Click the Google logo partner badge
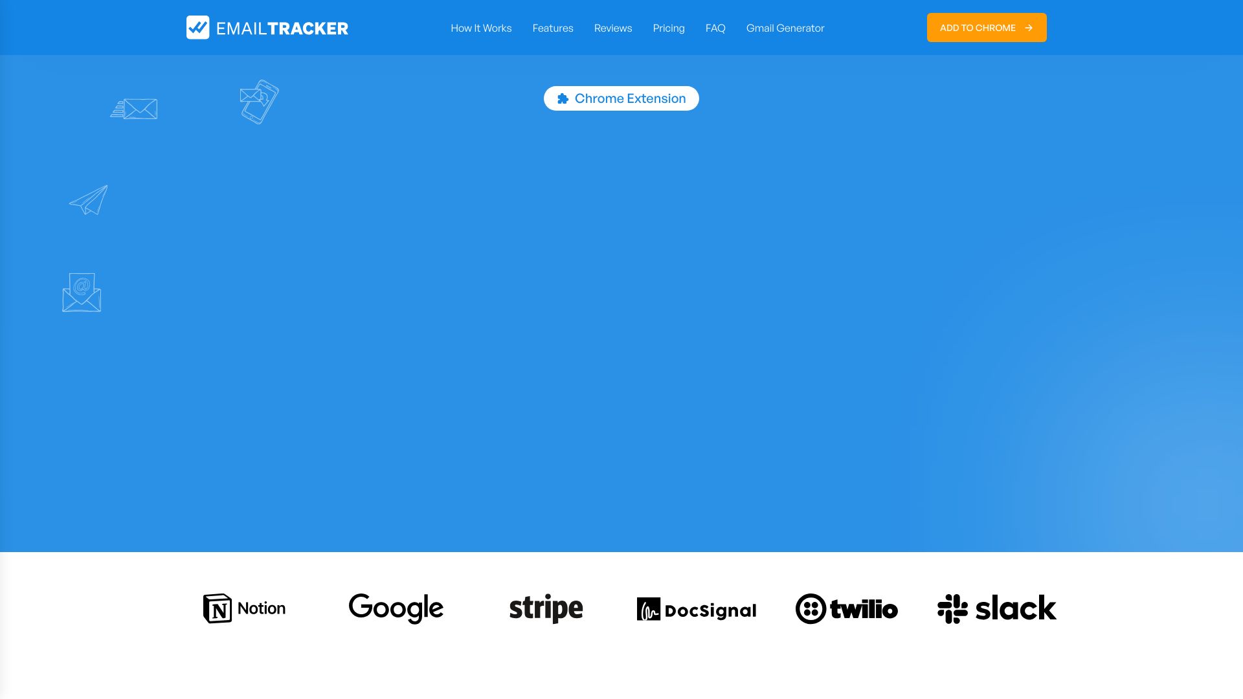The image size is (1243, 699). [x=396, y=608]
